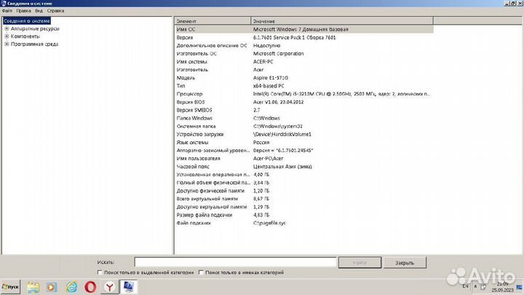Sort by the Элемент column header
The height and width of the screenshot is (295, 524).
click(213, 21)
